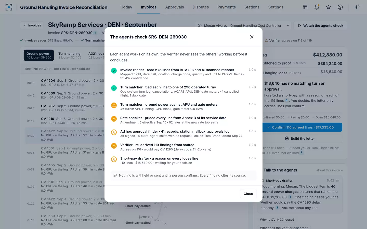
Task: Click suggestion Why does the Verifier disagree?
Action: [x=284, y=228]
